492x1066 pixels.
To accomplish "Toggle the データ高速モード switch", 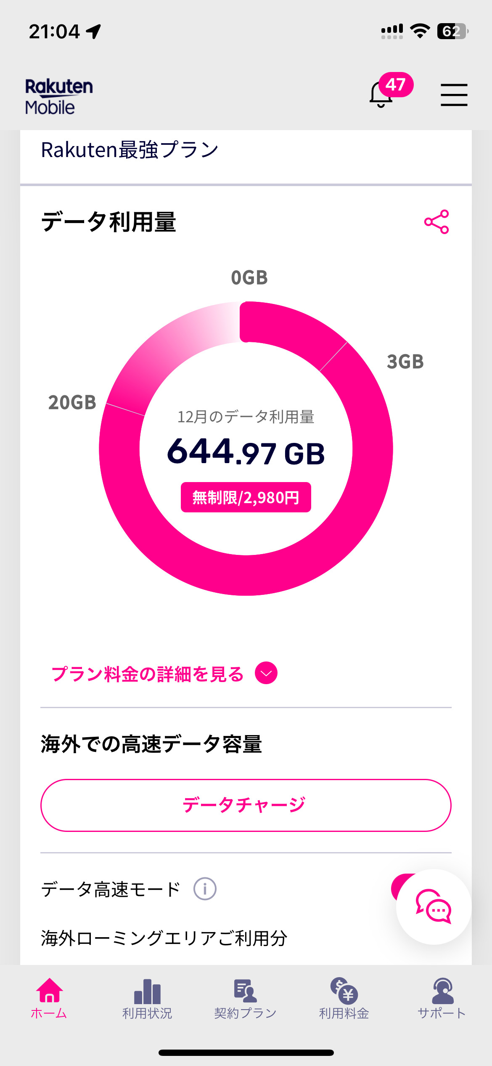I will pos(399,885).
